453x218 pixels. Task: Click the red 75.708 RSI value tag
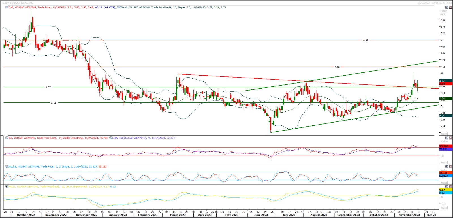pyautogui.click(x=444, y=146)
